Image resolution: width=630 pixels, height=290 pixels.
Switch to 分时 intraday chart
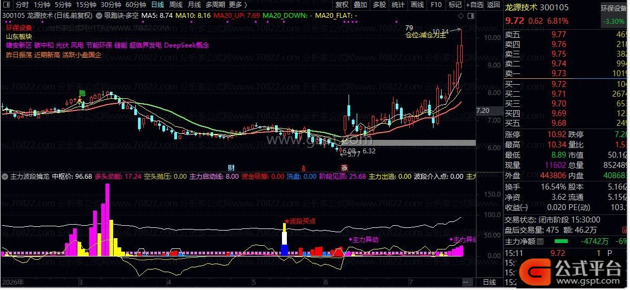pyautogui.click(x=22, y=5)
